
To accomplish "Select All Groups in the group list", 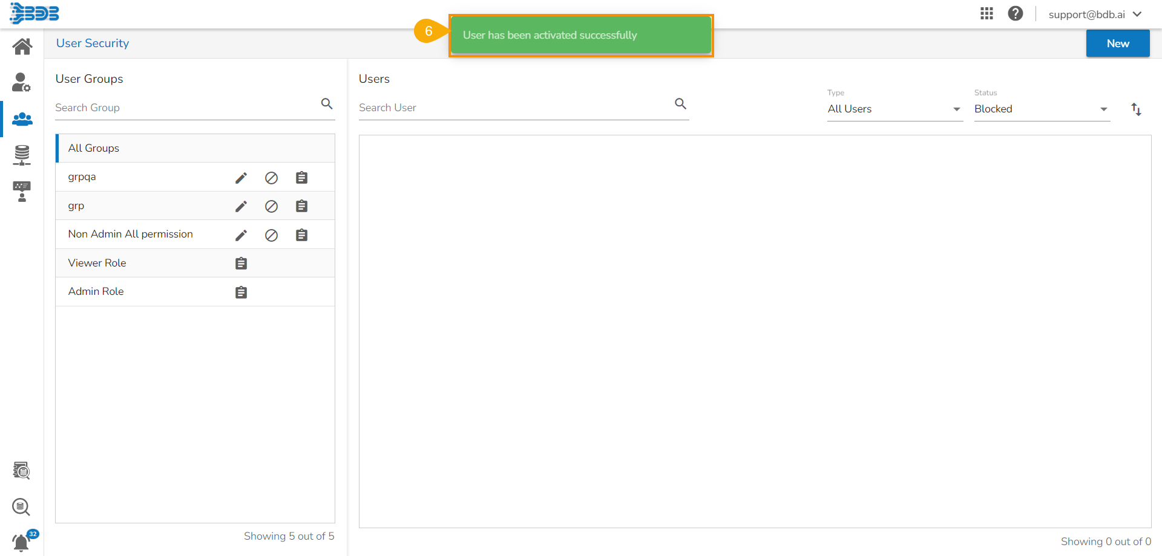I will pos(94,148).
